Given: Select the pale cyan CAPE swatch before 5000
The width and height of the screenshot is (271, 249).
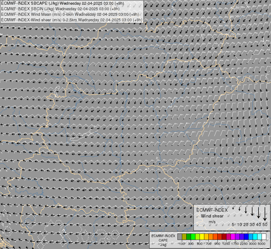Looking at the screenshot, I should [x=260, y=237].
